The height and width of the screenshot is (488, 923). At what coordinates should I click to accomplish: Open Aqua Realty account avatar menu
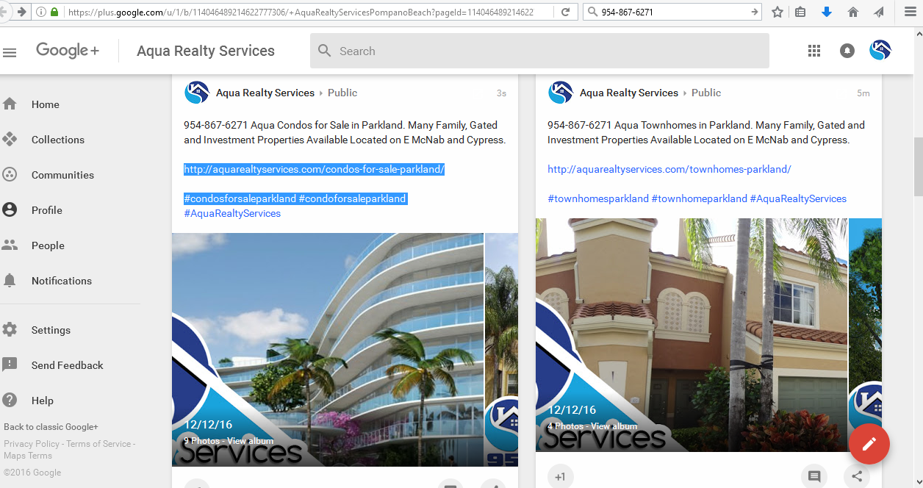[880, 51]
